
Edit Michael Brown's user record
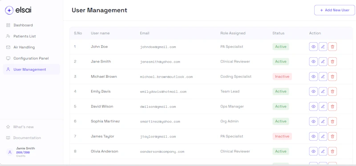[323, 76]
